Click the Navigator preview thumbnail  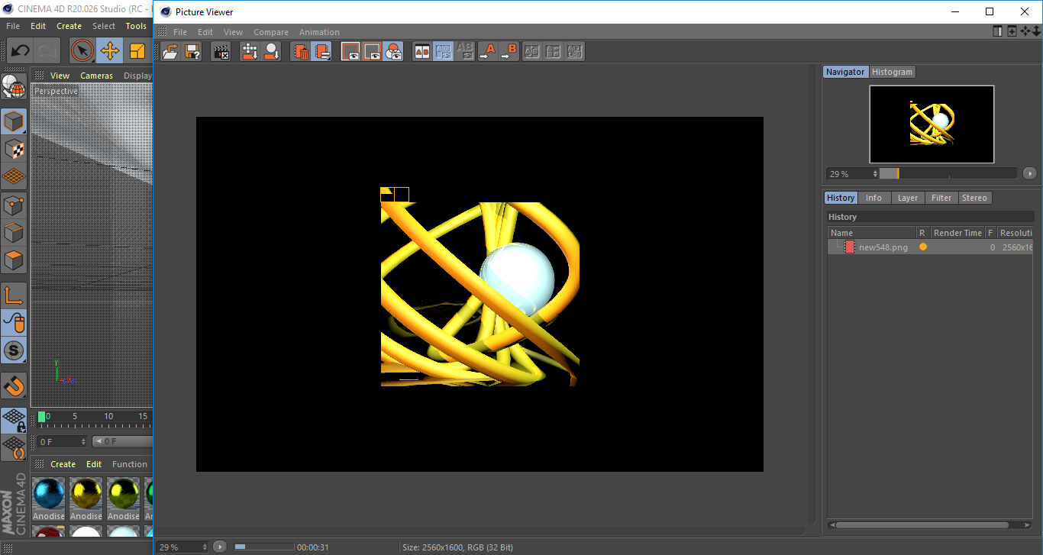[x=932, y=124]
